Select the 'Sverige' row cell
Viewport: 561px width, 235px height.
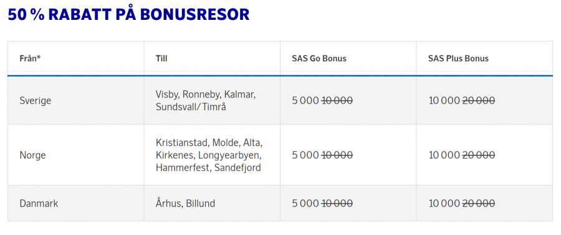[x=76, y=101]
